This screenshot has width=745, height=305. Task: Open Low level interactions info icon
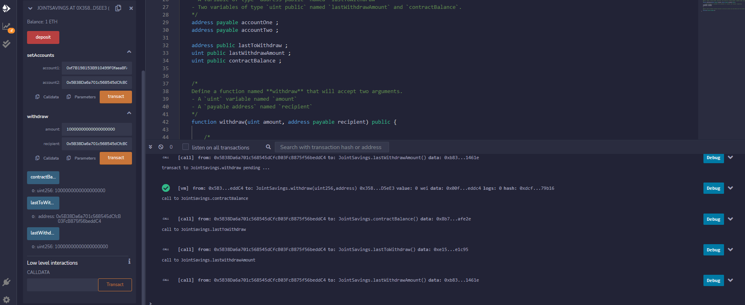(x=129, y=261)
